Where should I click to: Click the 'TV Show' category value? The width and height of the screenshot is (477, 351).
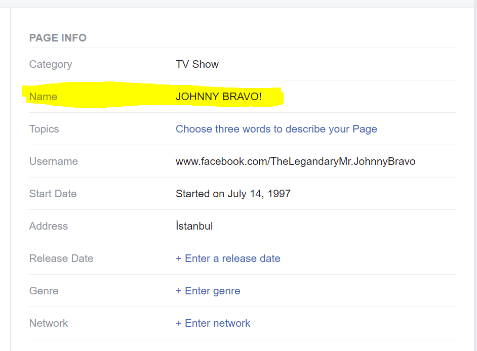(x=197, y=64)
